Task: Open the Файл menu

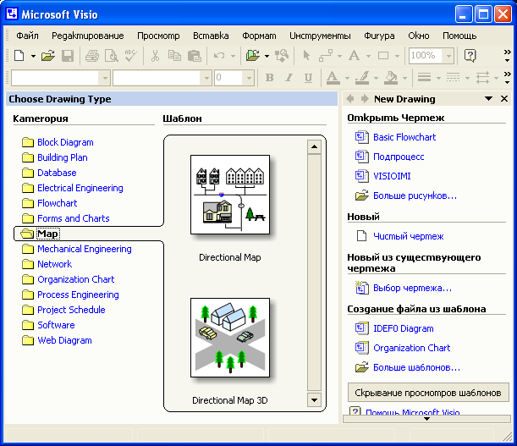Action: (27, 36)
